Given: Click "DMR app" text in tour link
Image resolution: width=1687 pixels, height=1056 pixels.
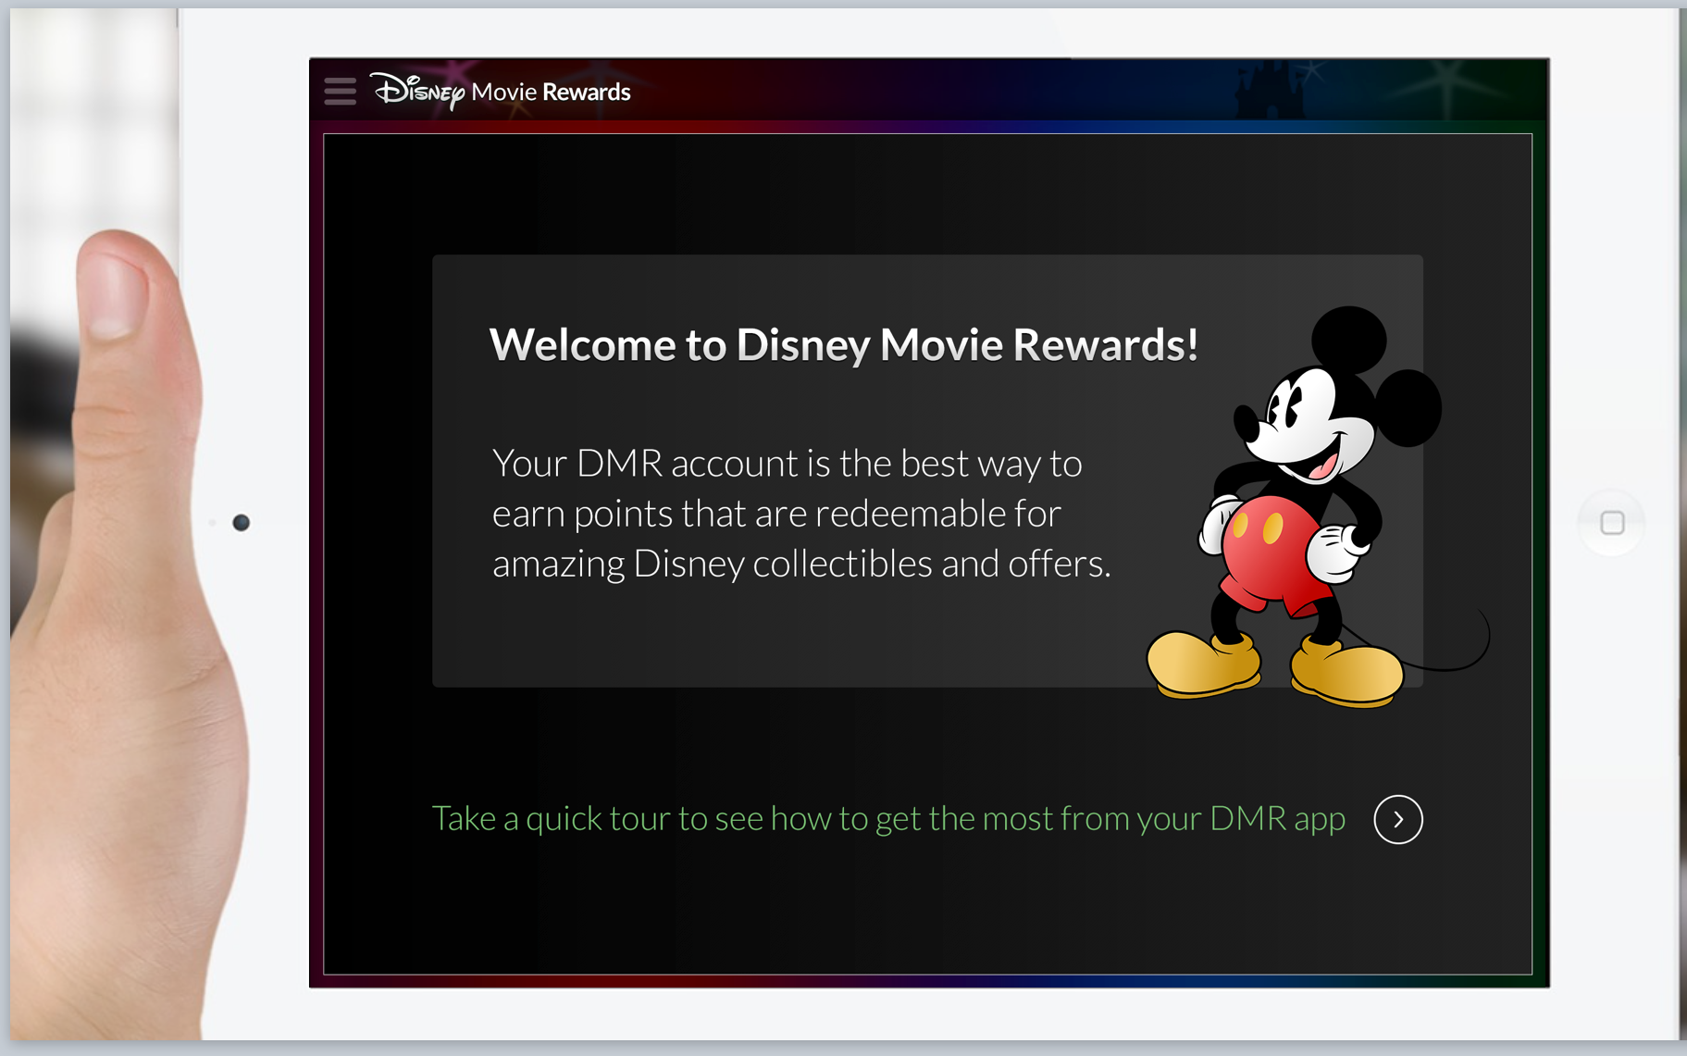Looking at the screenshot, I should (x=1277, y=819).
